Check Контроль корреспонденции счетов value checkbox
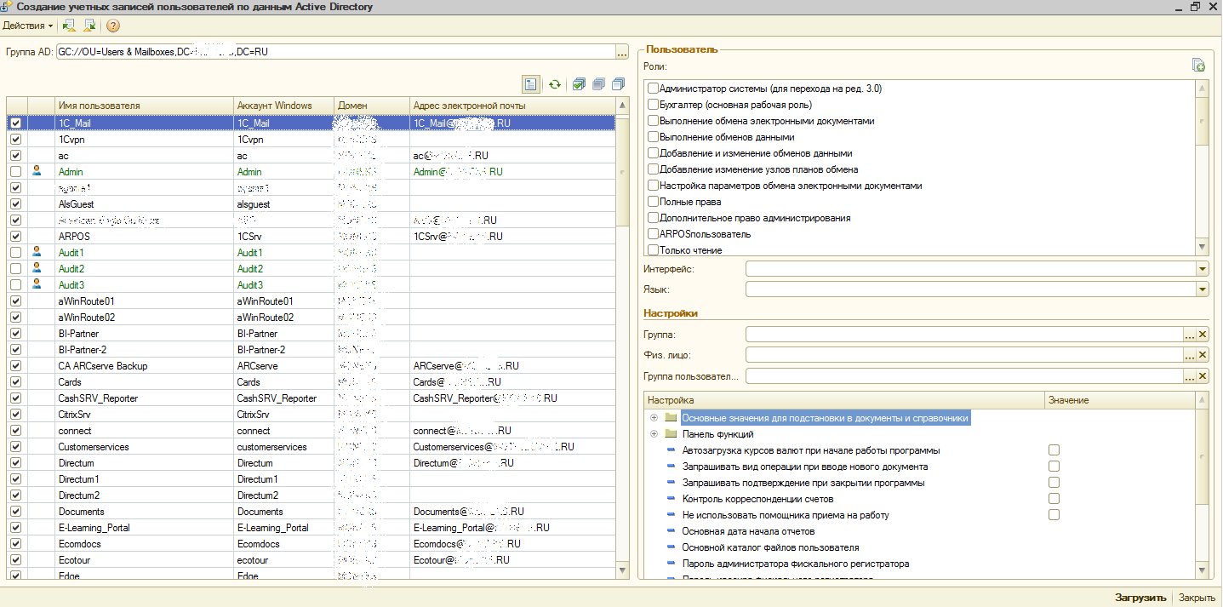Image resolution: width=1223 pixels, height=607 pixels. 1054,499
